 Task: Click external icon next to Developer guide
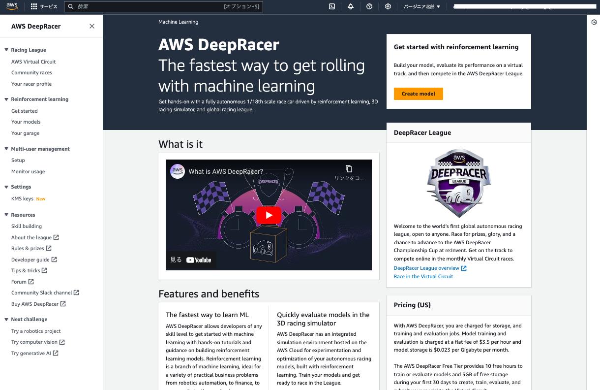tap(54, 260)
